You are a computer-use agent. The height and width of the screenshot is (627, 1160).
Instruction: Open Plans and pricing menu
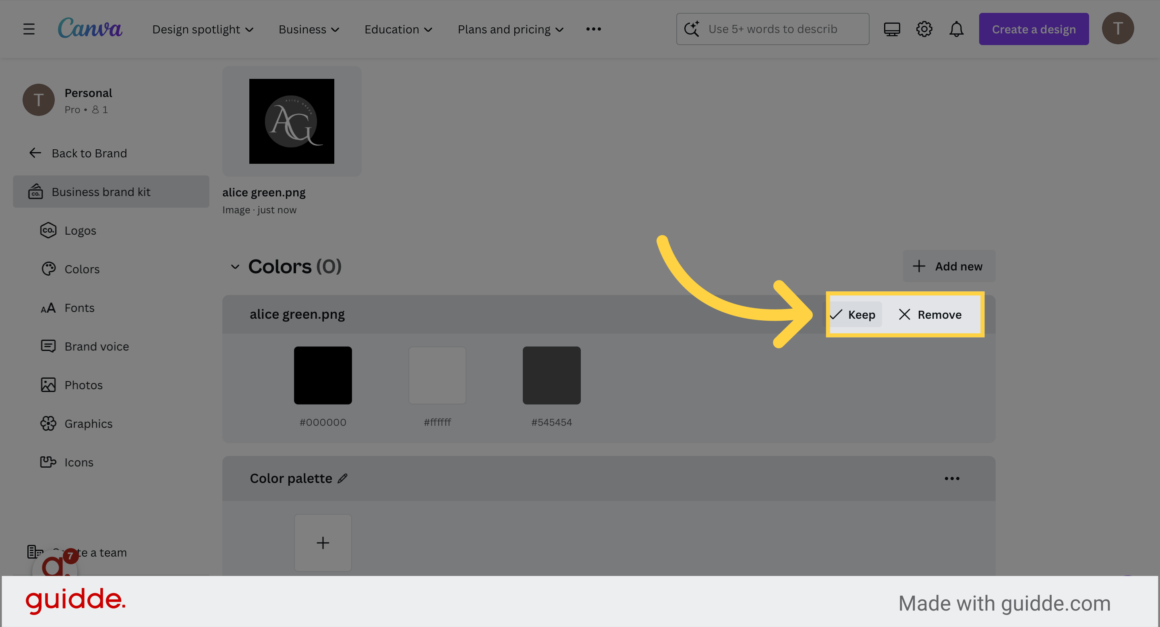click(510, 29)
